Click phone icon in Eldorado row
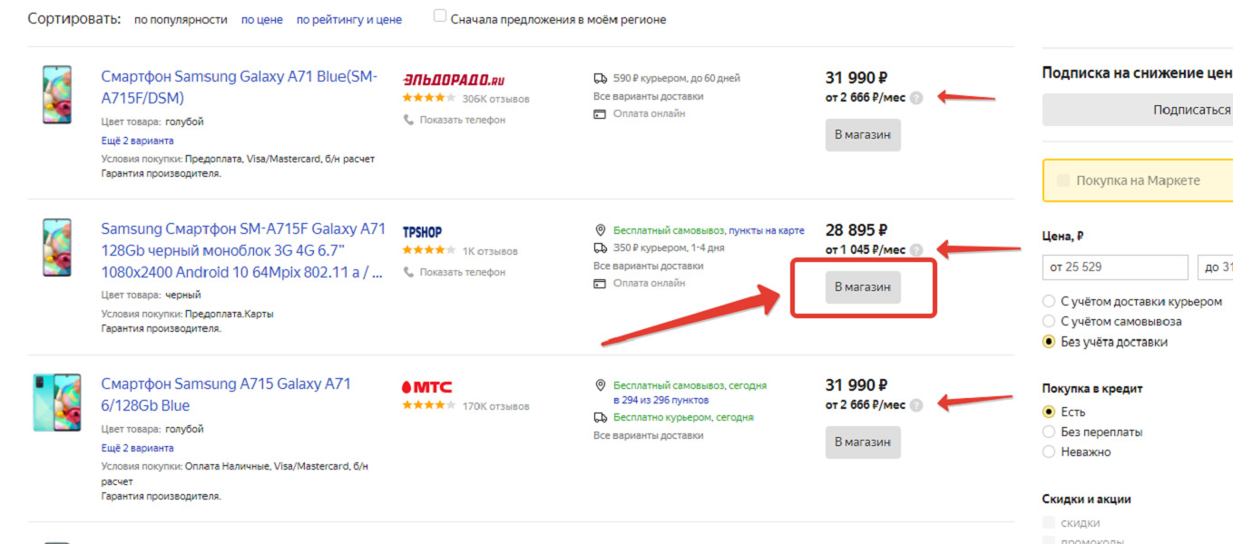This screenshot has width=1233, height=544. [408, 120]
